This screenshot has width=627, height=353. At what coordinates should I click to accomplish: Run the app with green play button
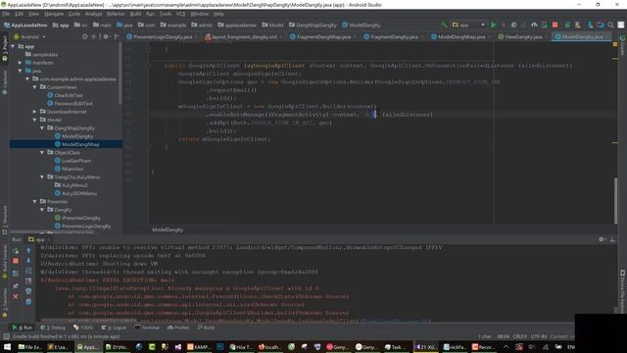(x=494, y=25)
